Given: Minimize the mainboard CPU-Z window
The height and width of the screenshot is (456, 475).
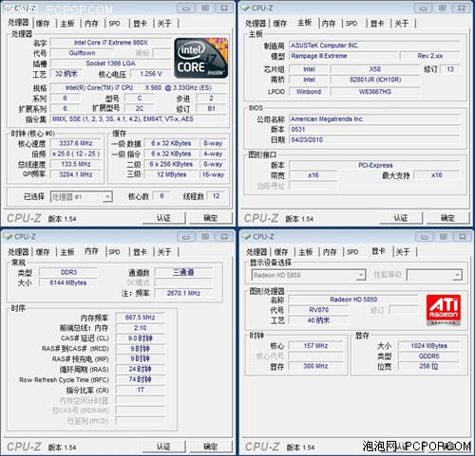Looking at the screenshot, I should click(x=423, y=9).
